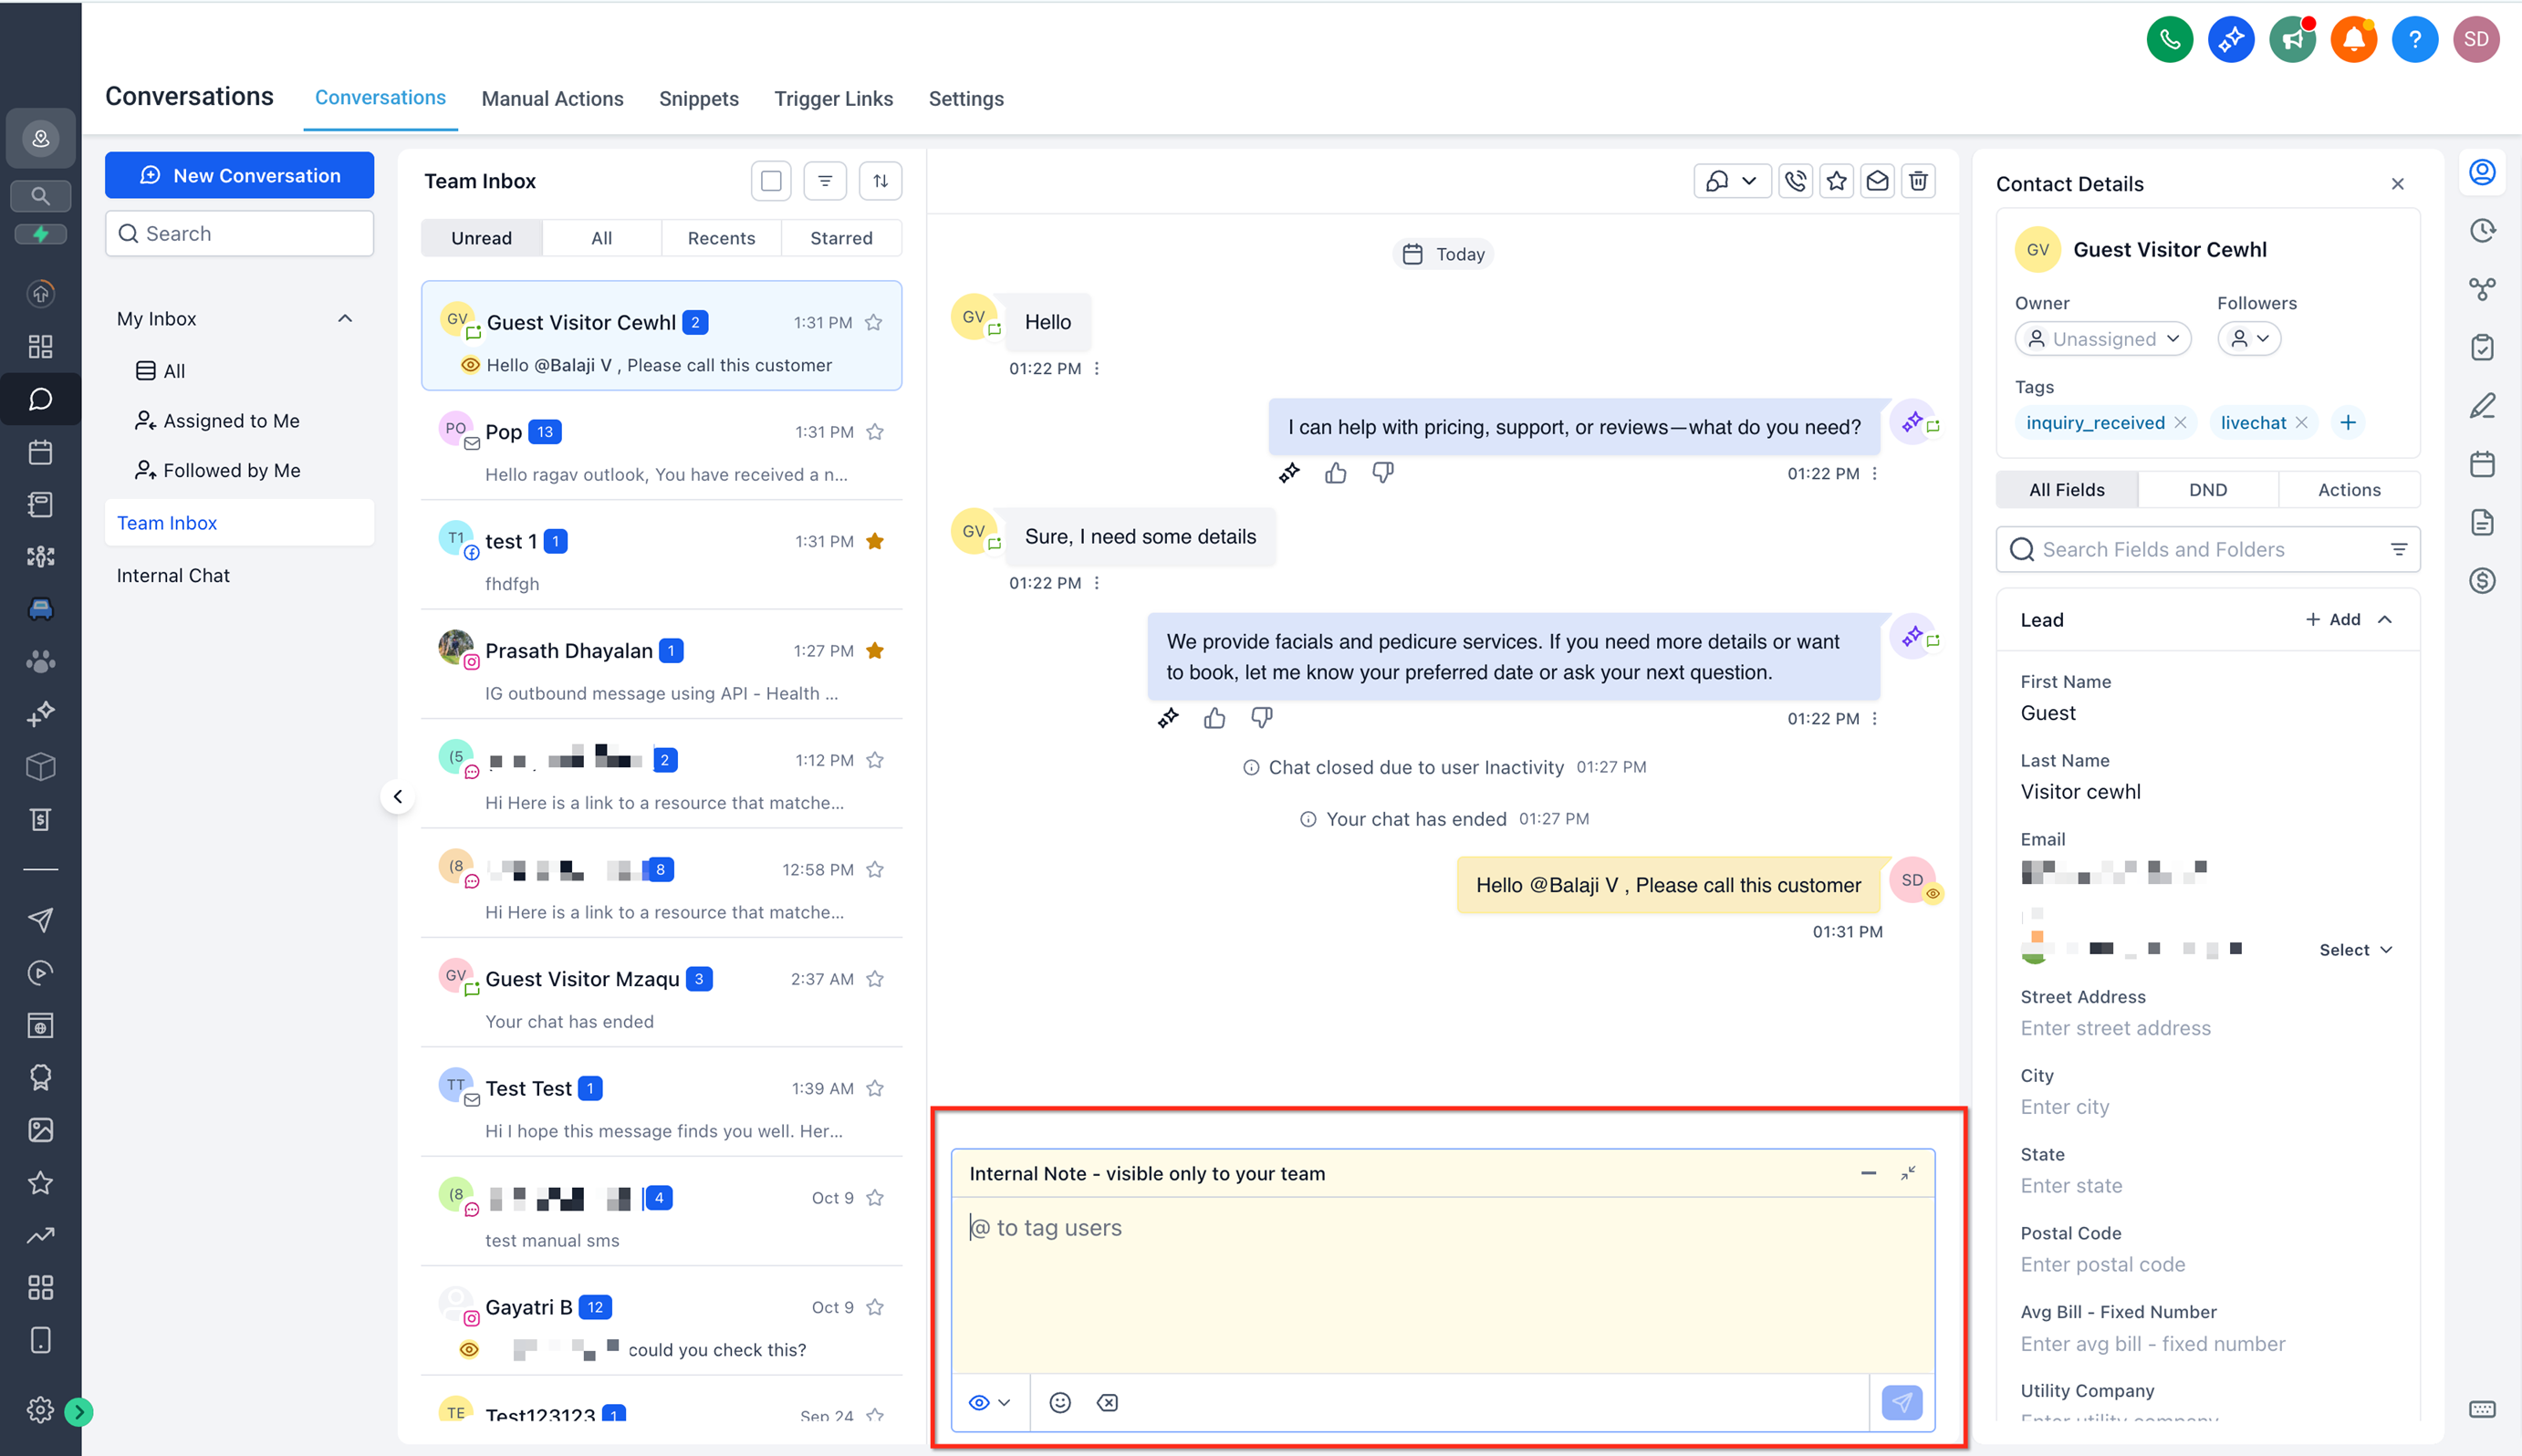Open Internal Chat in sidebar
This screenshot has height=1456, width=2522.
click(173, 576)
